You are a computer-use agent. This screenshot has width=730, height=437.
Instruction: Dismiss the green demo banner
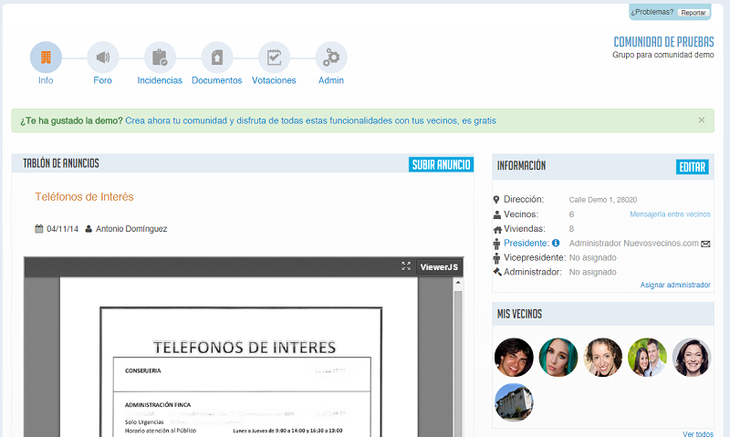[701, 120]
